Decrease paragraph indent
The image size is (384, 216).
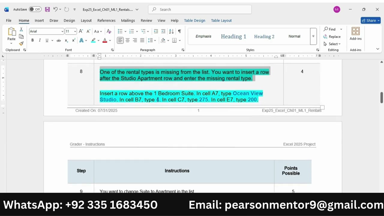point(156,31)
